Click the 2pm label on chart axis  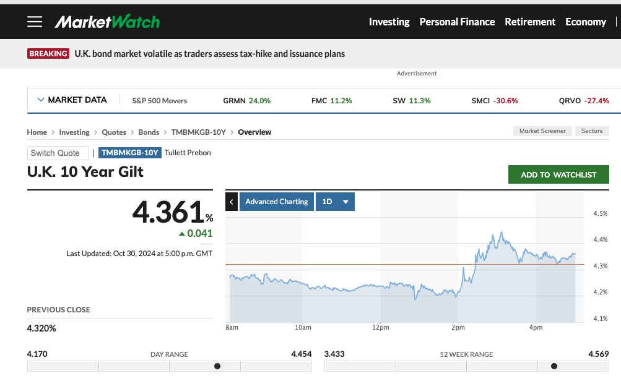pyautogui.click(x=458, y=328)
